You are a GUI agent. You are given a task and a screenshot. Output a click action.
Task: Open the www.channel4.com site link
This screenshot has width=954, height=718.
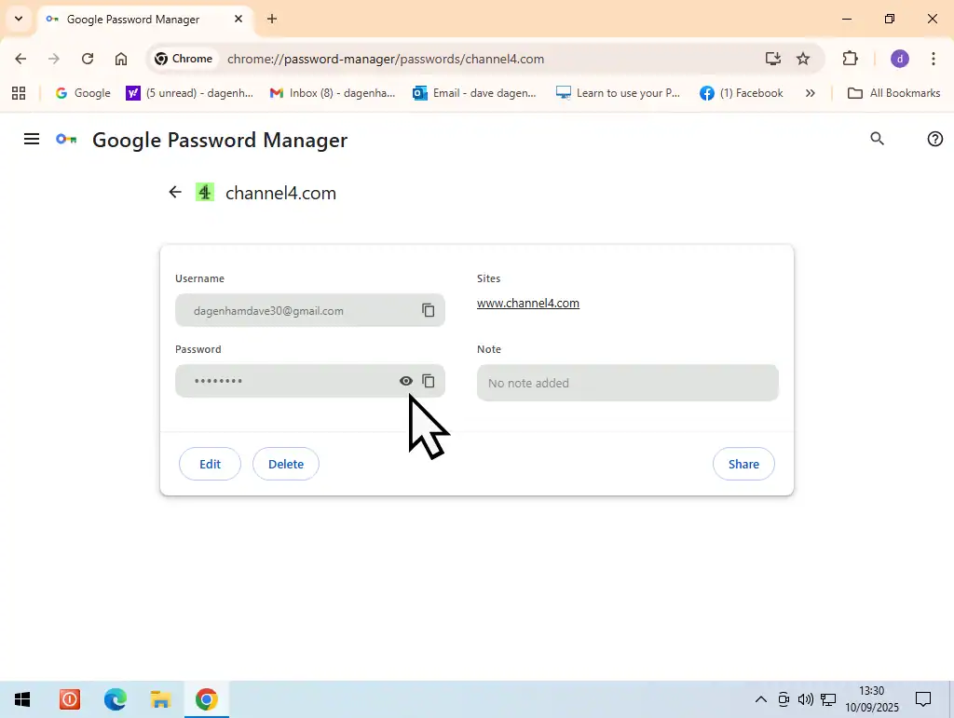pyautogui.click(x=528, y=304)
